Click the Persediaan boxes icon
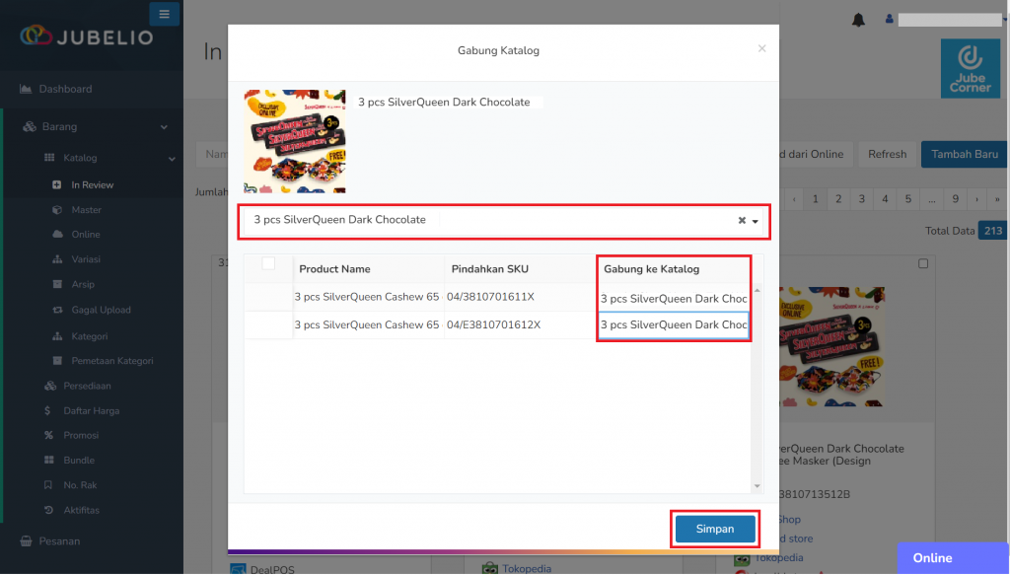1010x575 pixels. pos(50,386)
